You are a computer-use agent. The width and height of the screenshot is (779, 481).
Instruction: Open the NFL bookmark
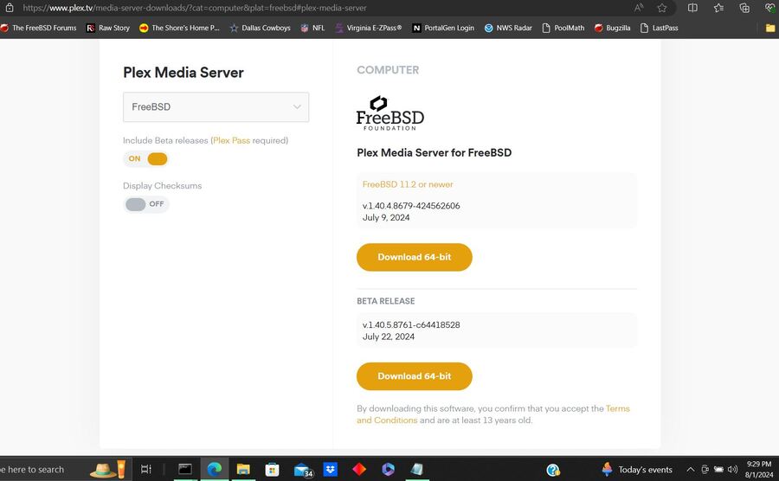point(312,28)
